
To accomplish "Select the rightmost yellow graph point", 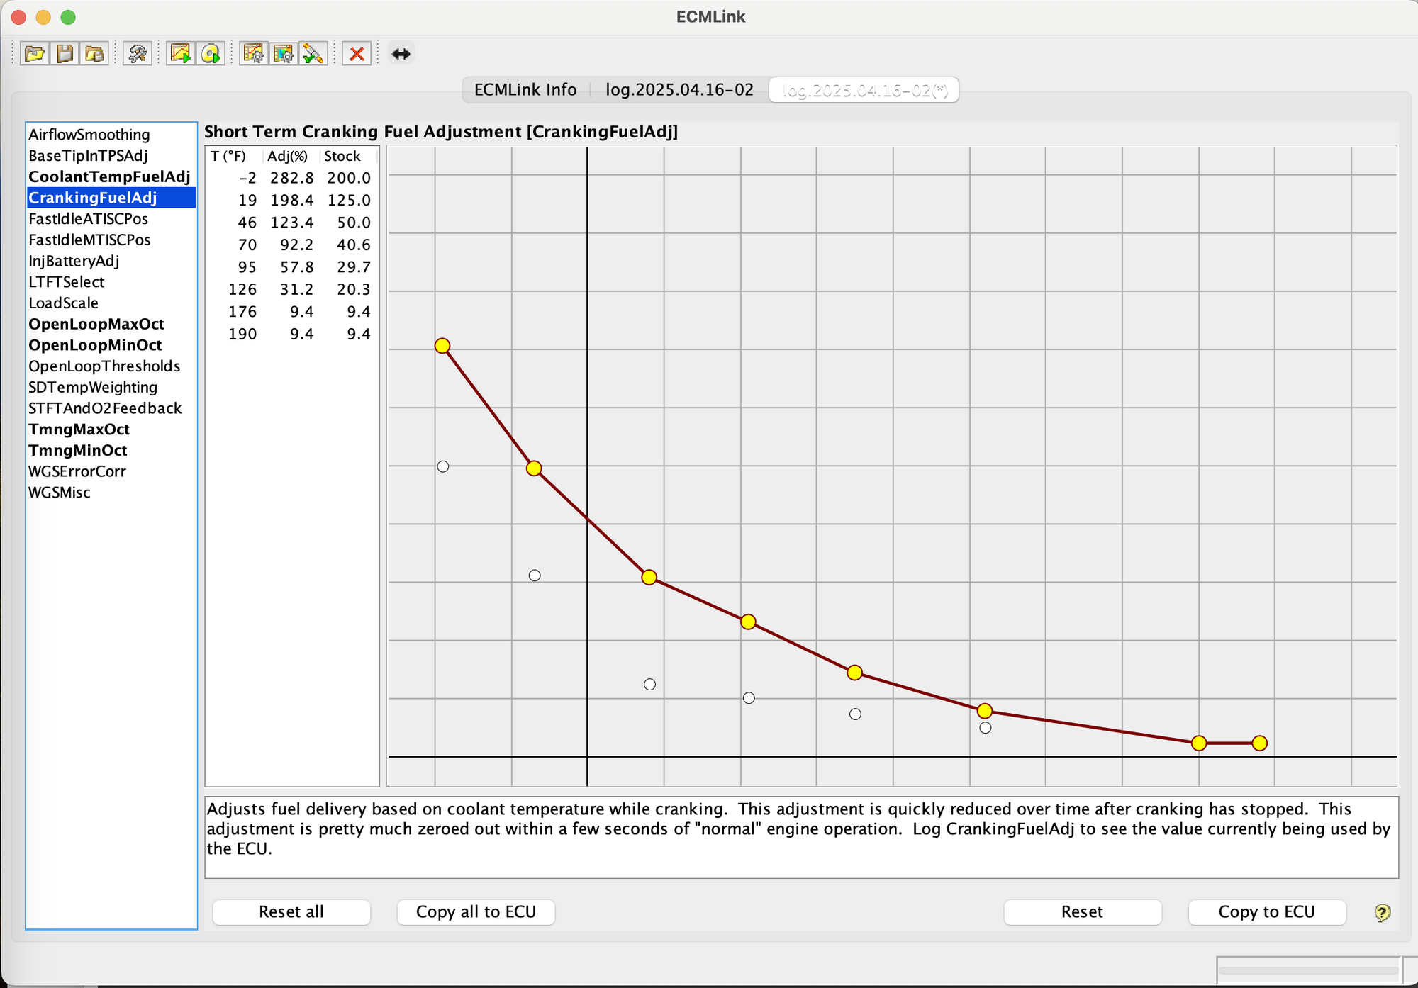I will [x=1260, y=743].
